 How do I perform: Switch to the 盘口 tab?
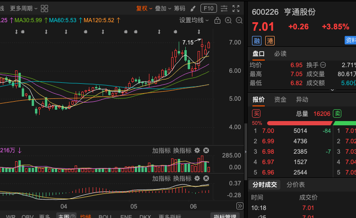click(x=259, y=54)
